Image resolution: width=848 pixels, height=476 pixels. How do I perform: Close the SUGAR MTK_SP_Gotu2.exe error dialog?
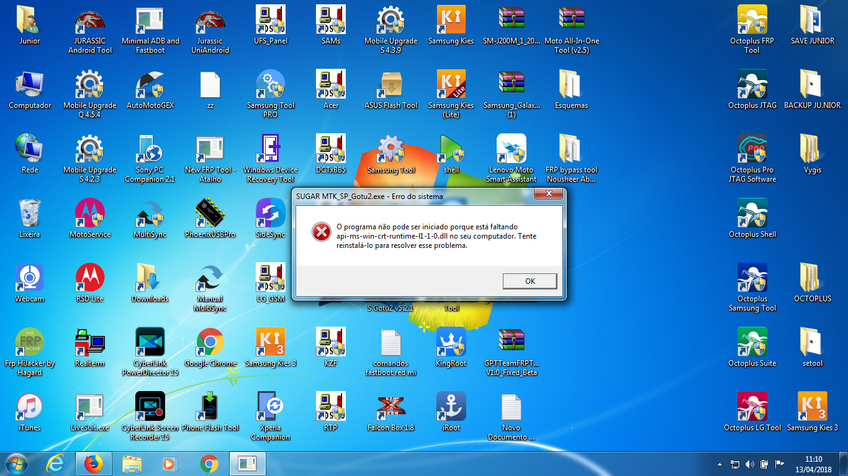(548, 195)
